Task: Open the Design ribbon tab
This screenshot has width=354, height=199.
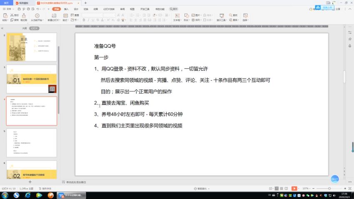Action: click(x=76, y=9)
